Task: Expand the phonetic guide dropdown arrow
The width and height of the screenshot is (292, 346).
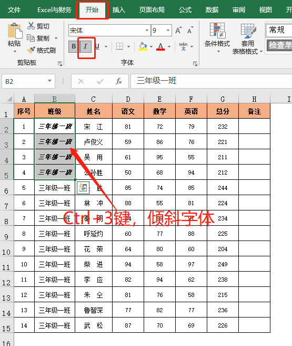Action: pos(192,46)
